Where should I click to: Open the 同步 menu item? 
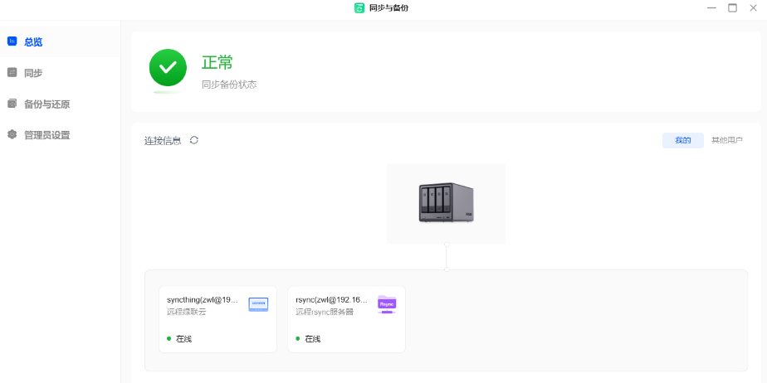(x=33, y=73)
